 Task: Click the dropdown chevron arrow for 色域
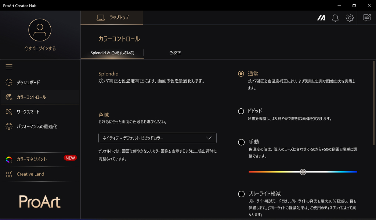pos(209,138)
